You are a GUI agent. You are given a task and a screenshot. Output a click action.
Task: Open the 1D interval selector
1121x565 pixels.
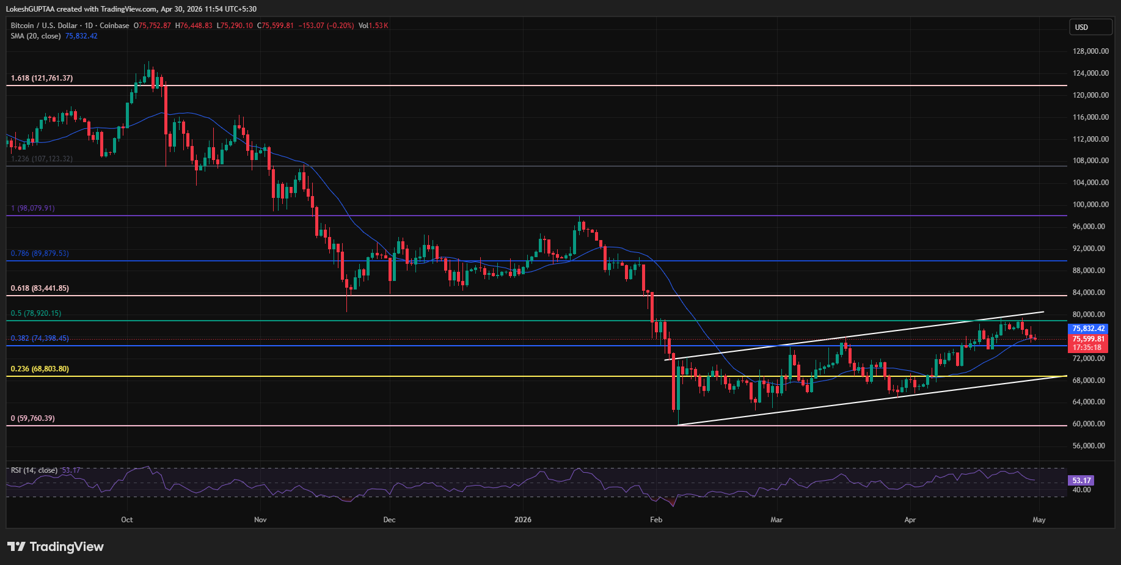[x=89, y=26]
